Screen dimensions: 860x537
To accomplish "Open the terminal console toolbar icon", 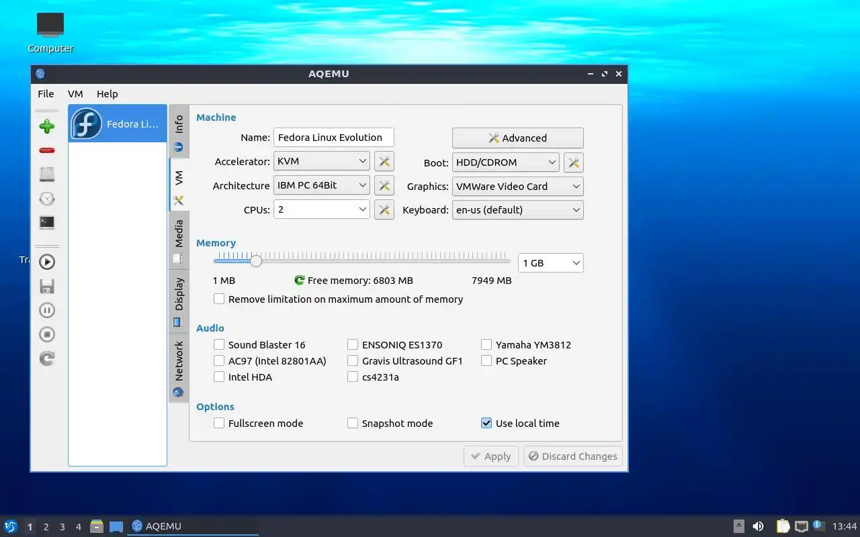I will tap(47, 222).
